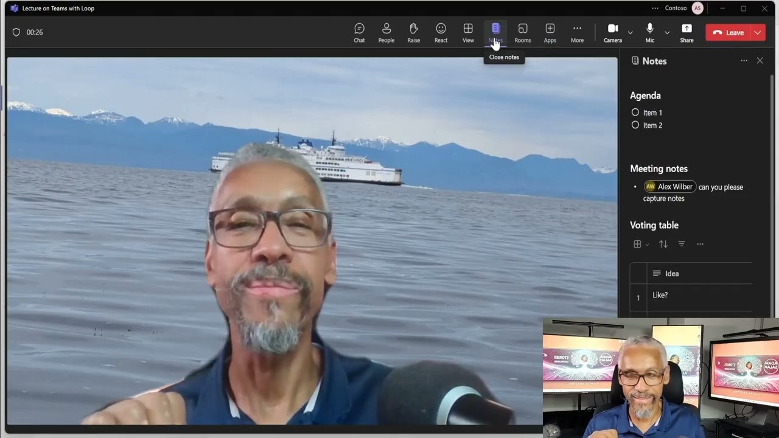Leave the meeting
Image resolution: width=779 pixels, height=438 pixels.
(728, 33)
